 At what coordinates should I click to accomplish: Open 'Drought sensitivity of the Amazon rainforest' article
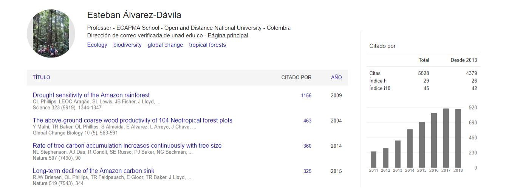91,95
